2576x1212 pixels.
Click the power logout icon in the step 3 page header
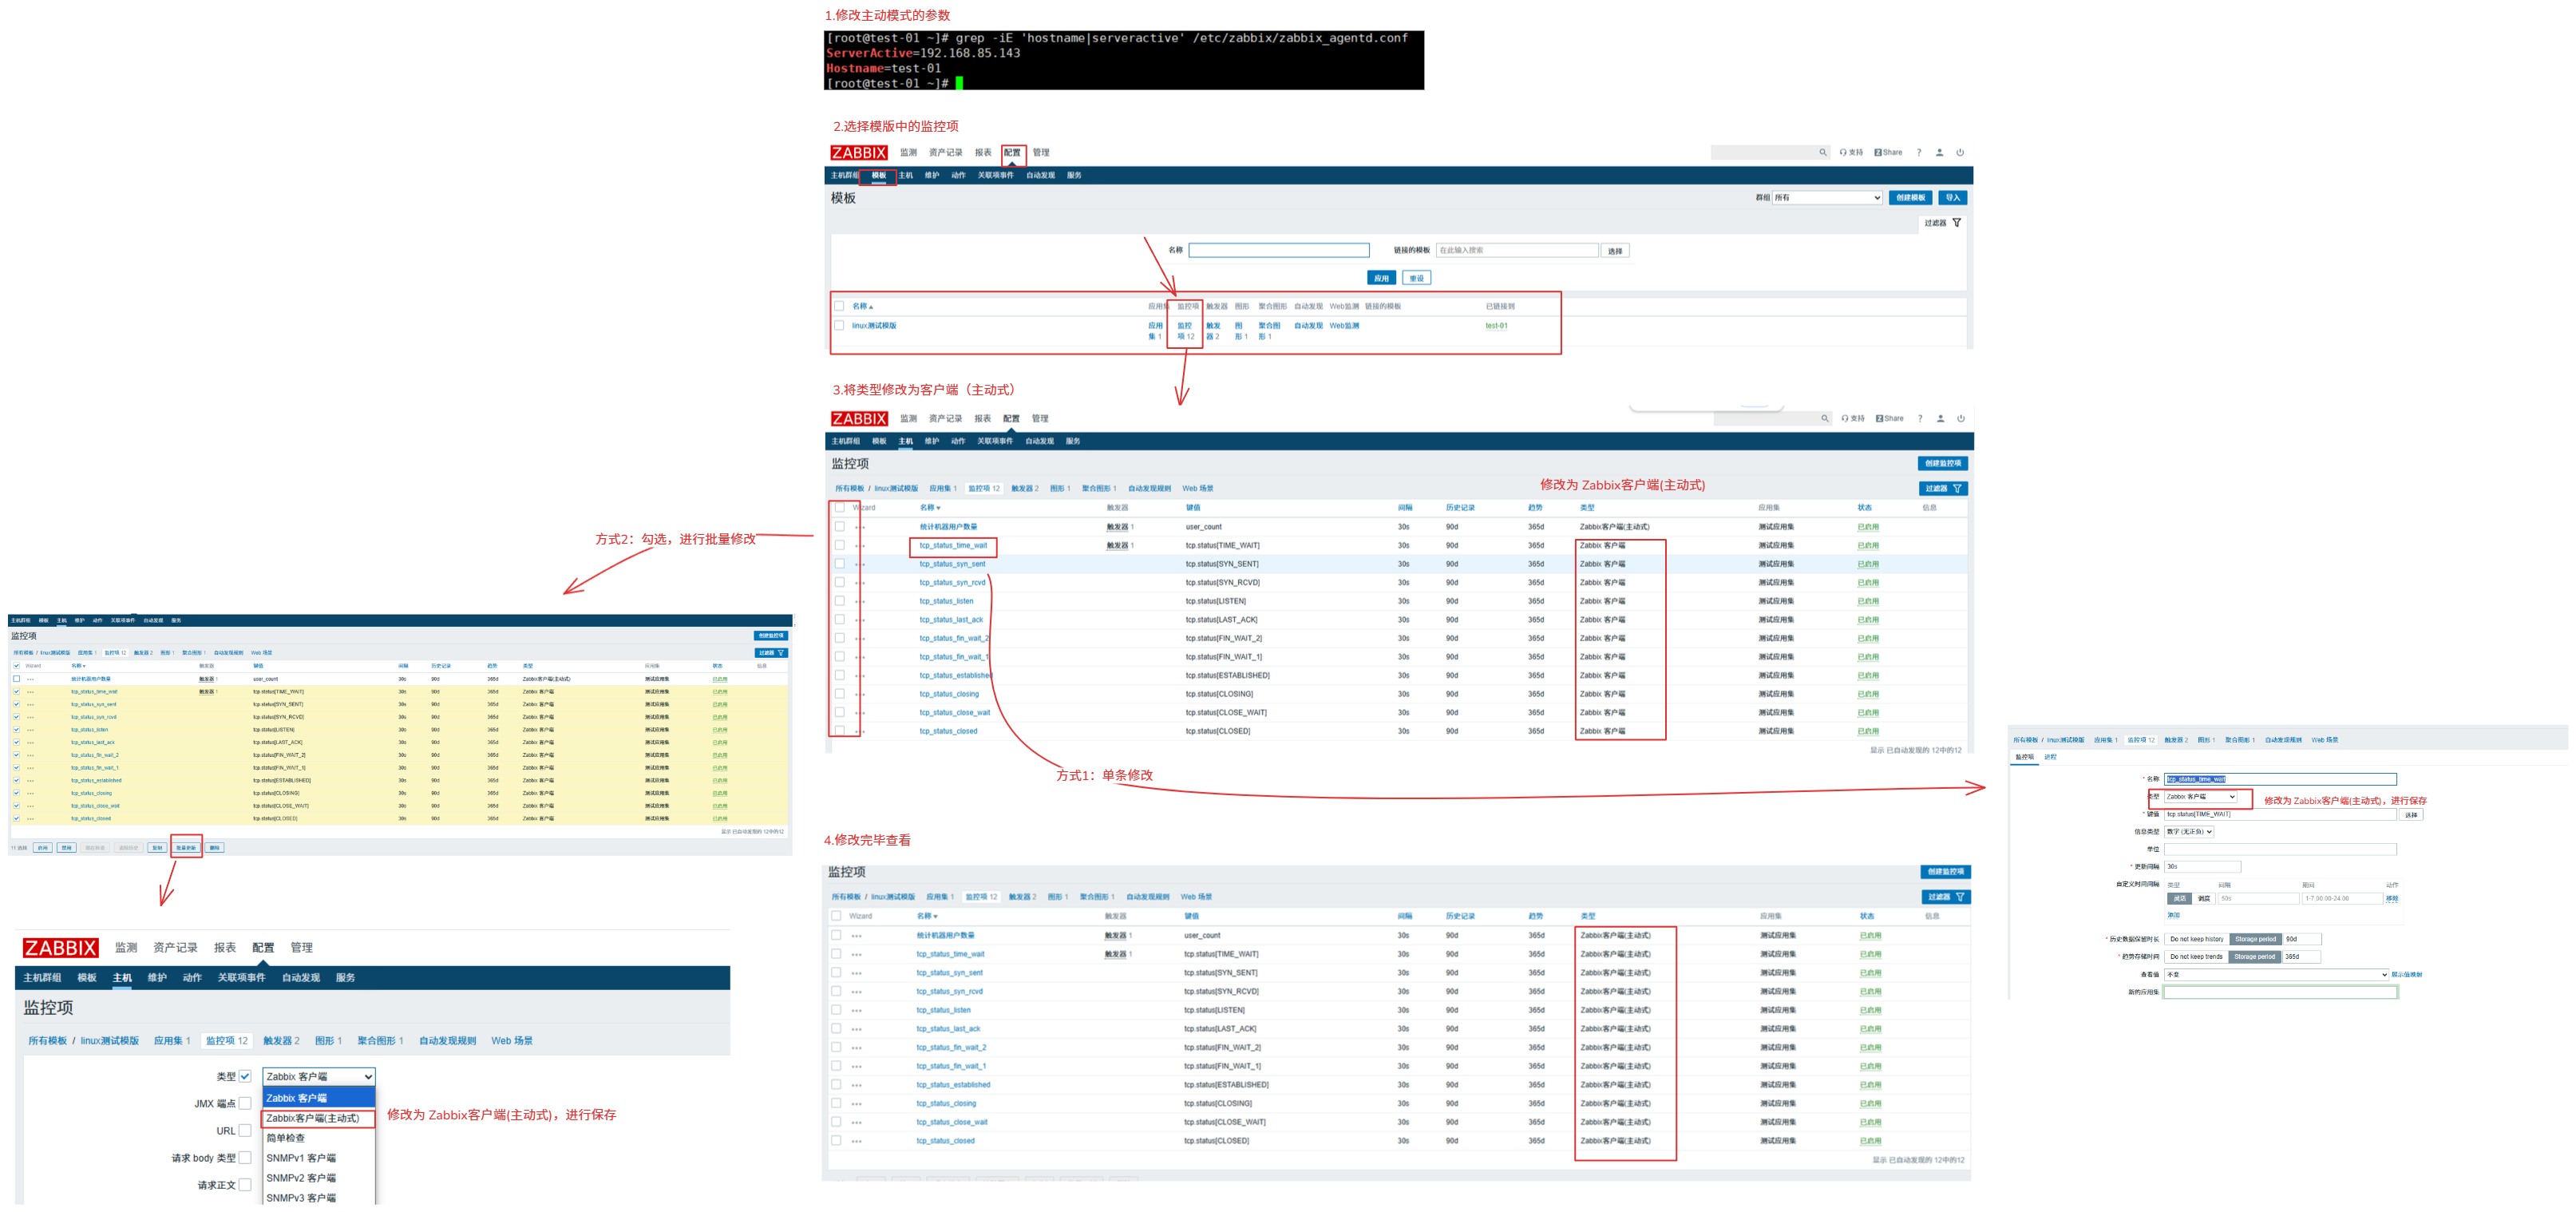pyautogui.click(x=1961, y=419)
